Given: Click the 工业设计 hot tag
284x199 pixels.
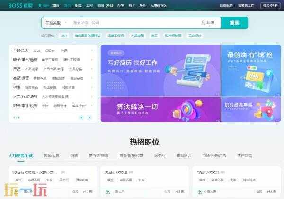Looking at the screenshot, I should point(195,36).
